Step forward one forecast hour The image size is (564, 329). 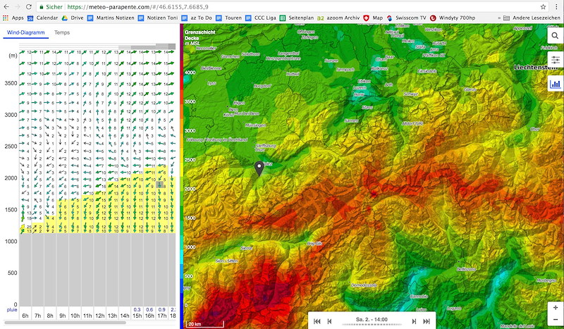[414, 321]
